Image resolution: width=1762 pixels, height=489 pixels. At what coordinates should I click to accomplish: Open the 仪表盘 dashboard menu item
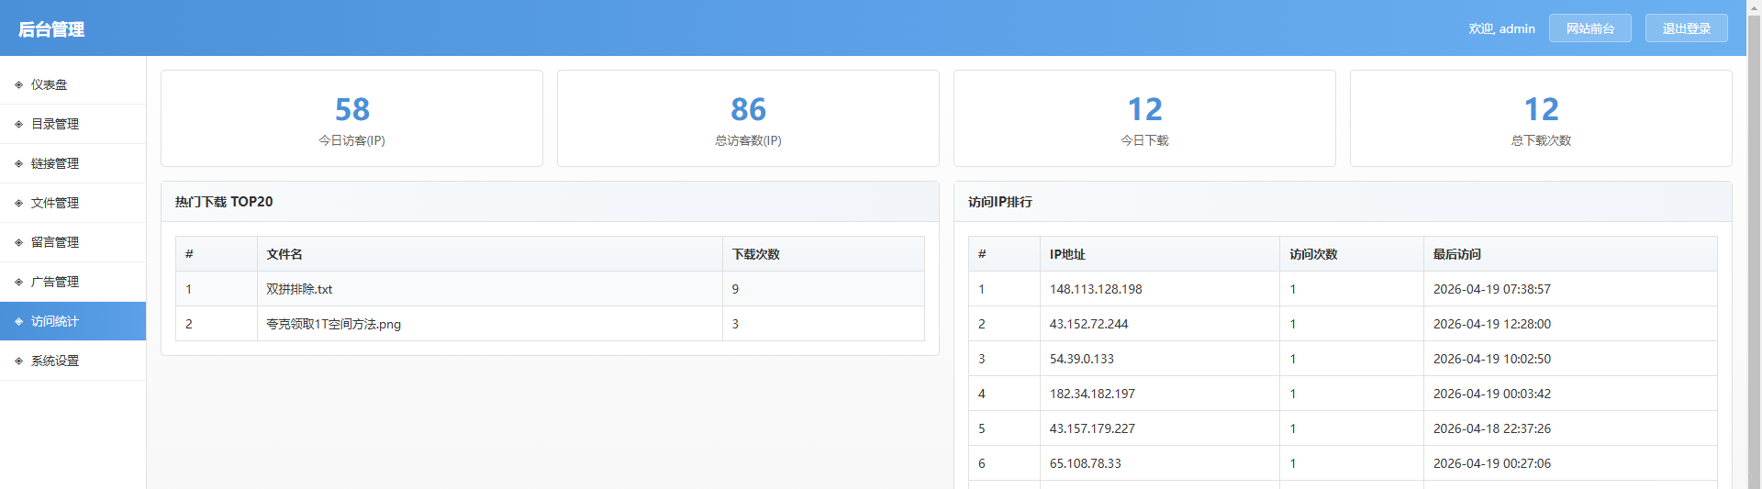[x=50, y=84]
